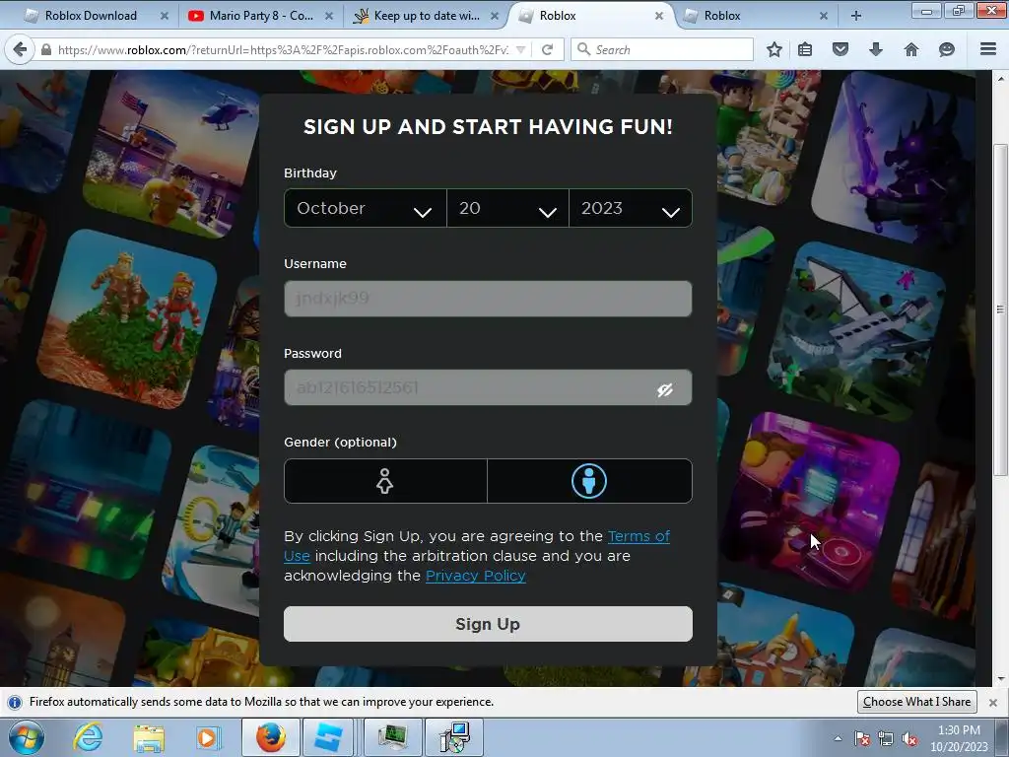Open Windows Explorer folder in taskbar
The height and width of the screenshot is (757, 1009).
(x=149, y=737)
